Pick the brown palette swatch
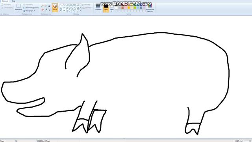Viewport: 252px width, 142px height. pos(122,8)
